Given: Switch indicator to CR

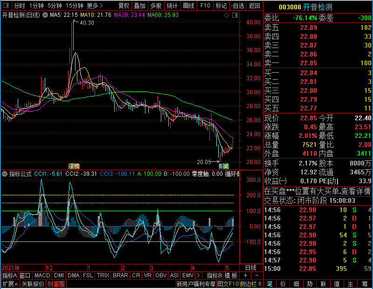Looking at the screenshot, I should point(136,275).
